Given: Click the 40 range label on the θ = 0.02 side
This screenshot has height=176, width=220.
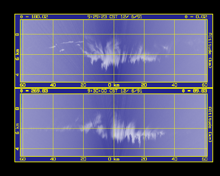Looking at the screenshot, I should pyautogui.click(x=174, y=85).
